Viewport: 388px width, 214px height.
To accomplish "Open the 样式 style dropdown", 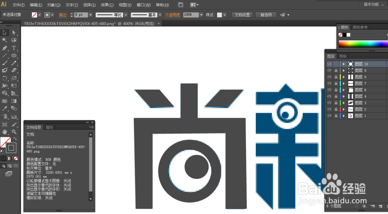I will [224, 15].
